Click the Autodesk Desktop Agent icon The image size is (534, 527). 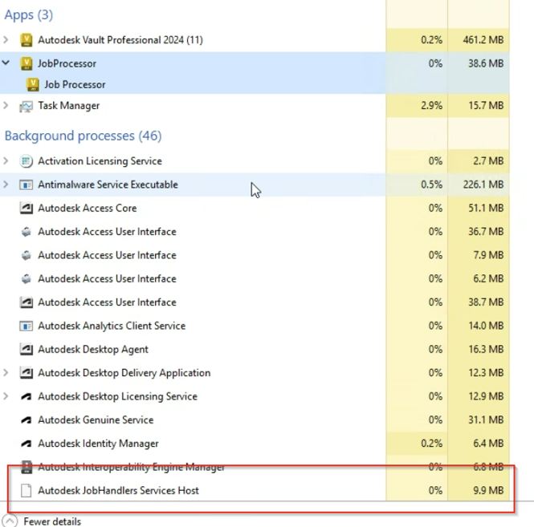click(x=26, y=350)
